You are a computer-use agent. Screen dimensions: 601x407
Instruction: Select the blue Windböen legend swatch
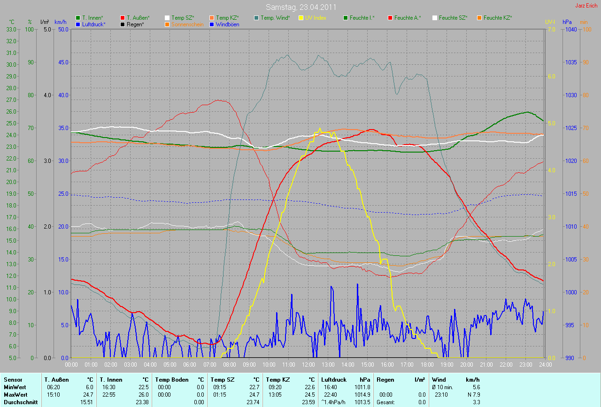click(x=212, y=24)
